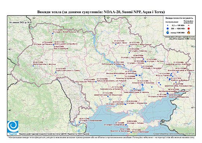Select the large red circle in legend
This screenshot has width=202, height=143.
[x=189, y=29]
